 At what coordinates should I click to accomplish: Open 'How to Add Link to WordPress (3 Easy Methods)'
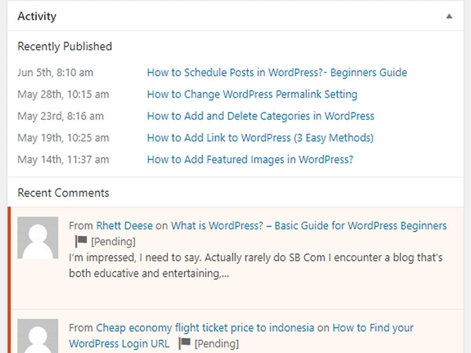pyautogui.click(x=260, y=138)
